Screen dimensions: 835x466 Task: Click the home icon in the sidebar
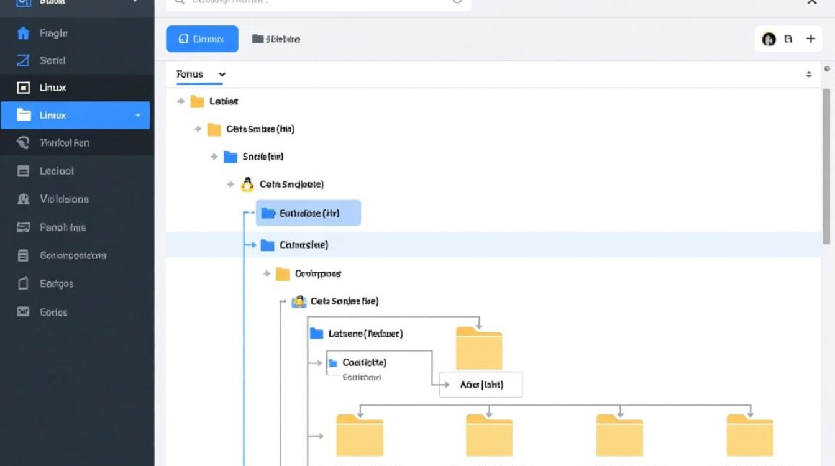tap(23, 33)
